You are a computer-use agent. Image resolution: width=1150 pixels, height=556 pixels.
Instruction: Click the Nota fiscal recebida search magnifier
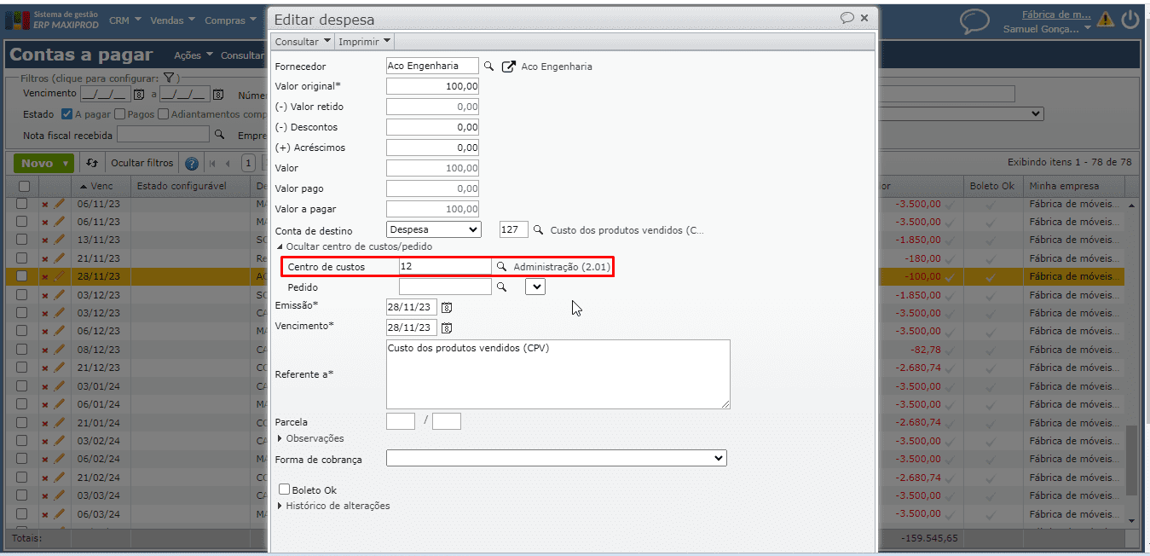219,134
